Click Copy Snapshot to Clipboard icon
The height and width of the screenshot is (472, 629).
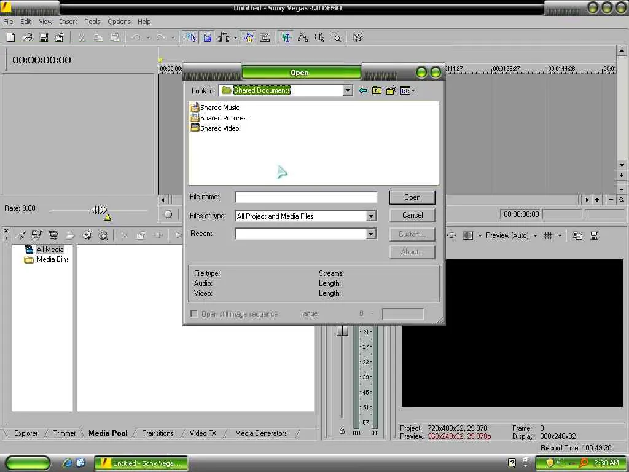point(577,235)
